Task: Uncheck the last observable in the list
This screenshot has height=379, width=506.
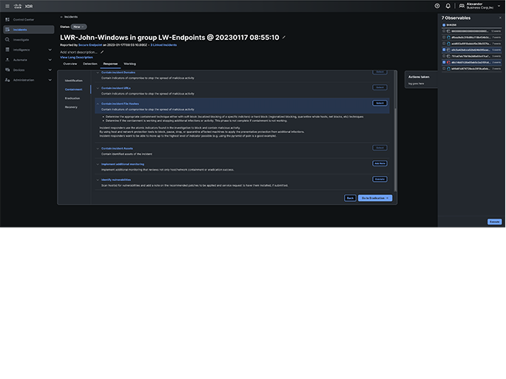Action: click(x=444, y=69)
